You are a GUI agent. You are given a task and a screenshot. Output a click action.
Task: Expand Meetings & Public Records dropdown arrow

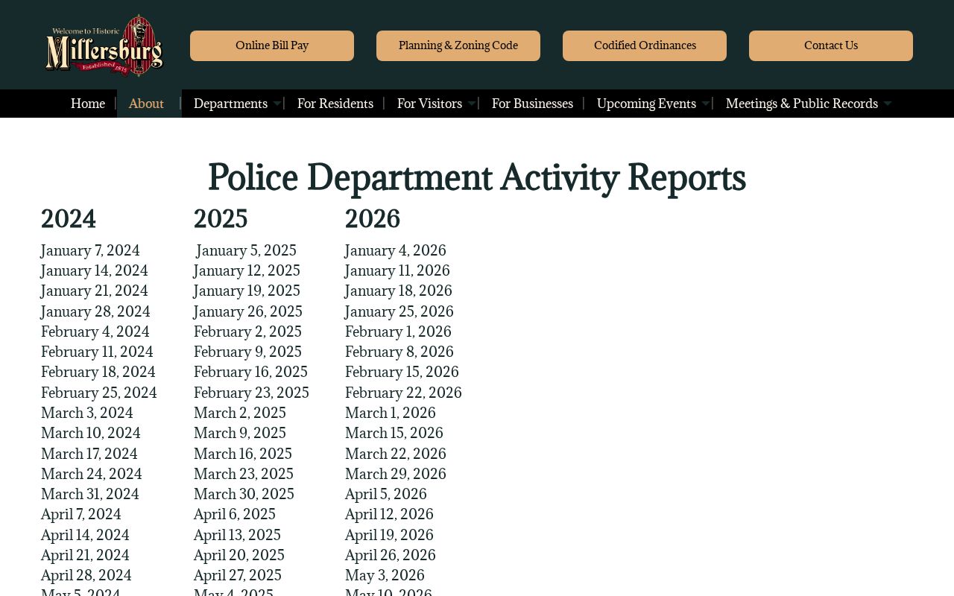tap(887, 104)
